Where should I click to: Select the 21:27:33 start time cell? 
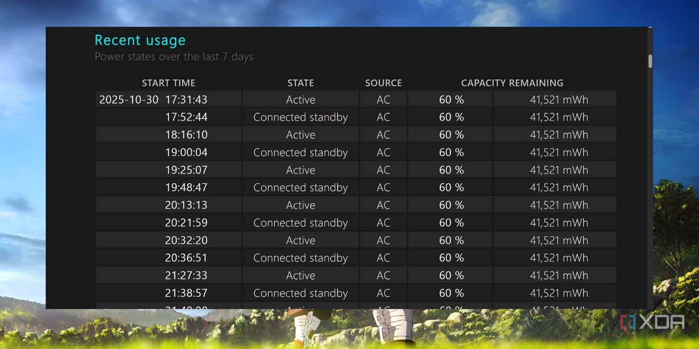[169, 275]
